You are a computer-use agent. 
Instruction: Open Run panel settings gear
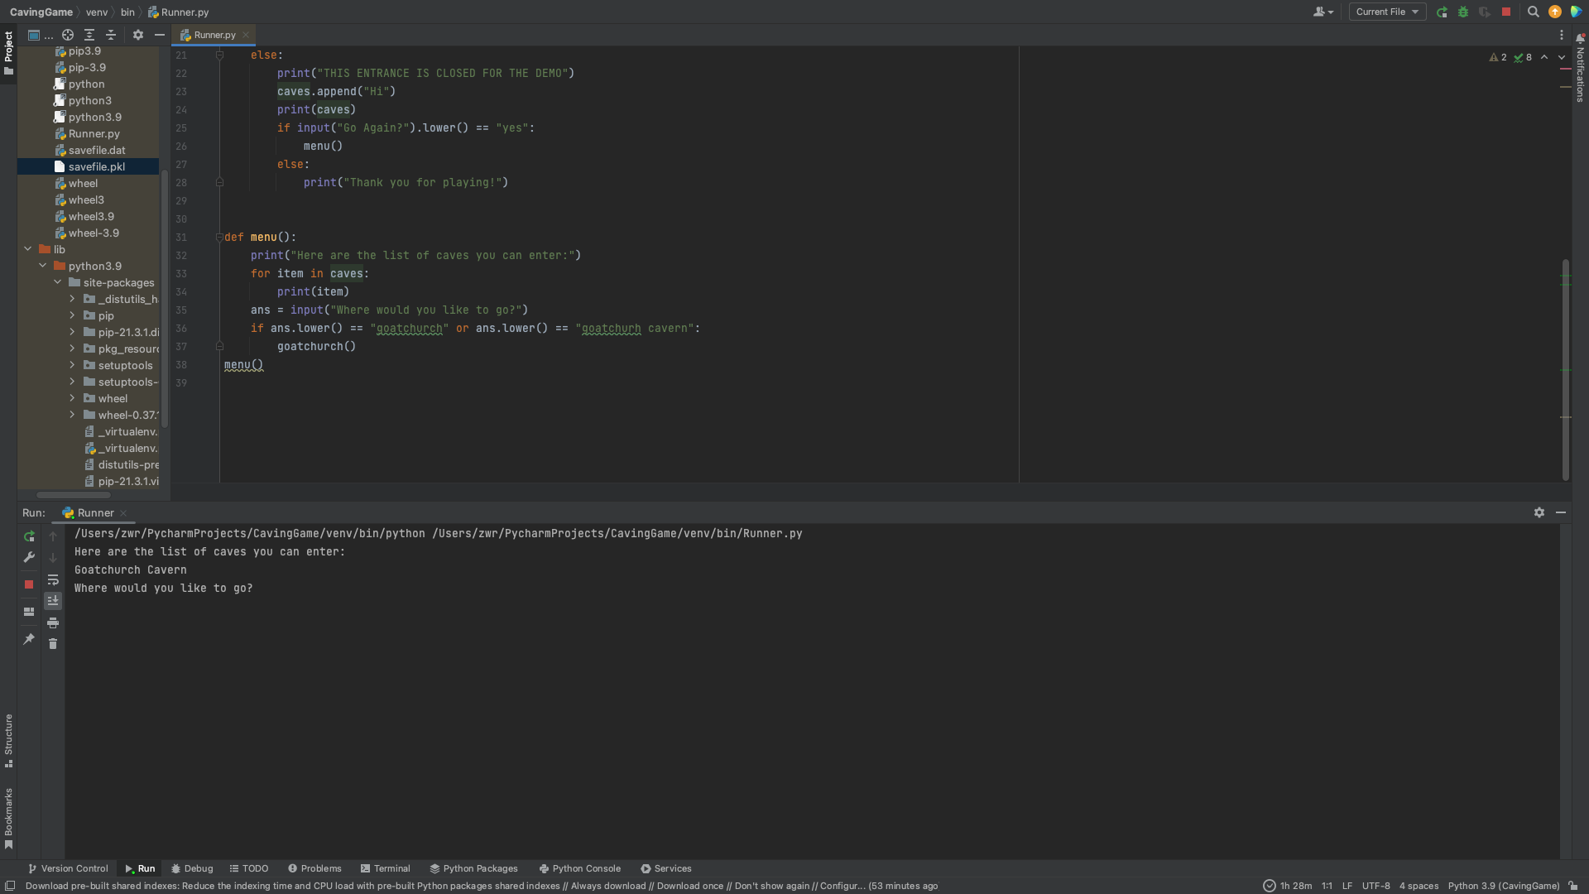(x=1539, y=512)
